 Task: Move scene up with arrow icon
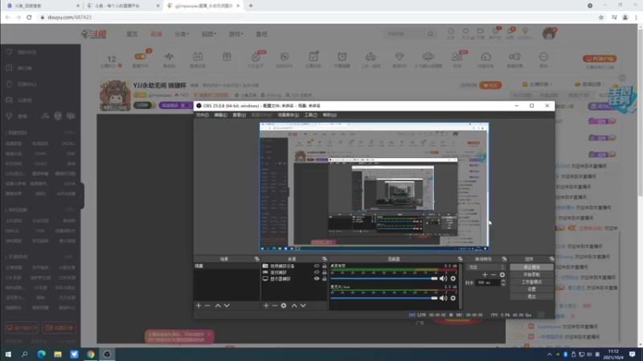[218, 306]
